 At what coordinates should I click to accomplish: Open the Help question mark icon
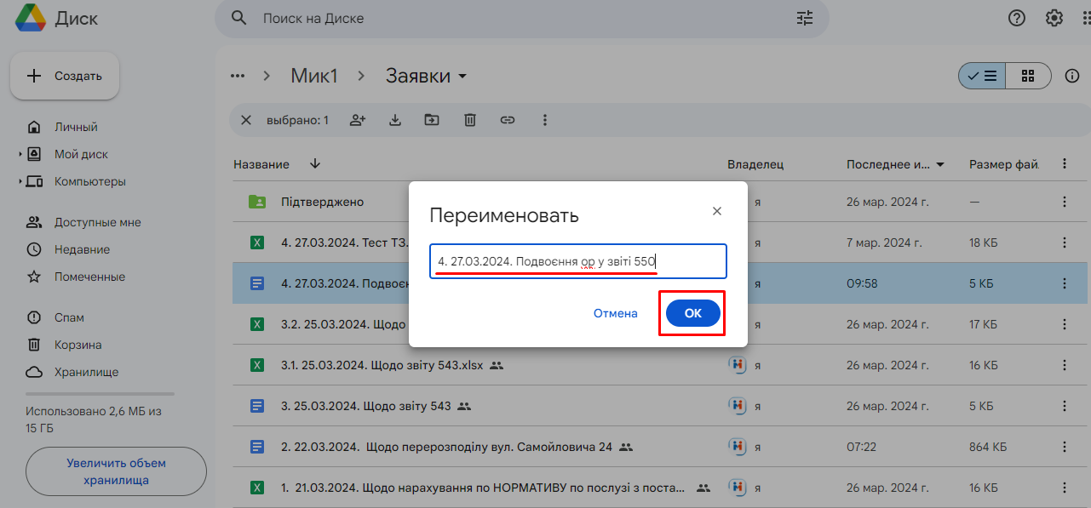point(1016,18)
